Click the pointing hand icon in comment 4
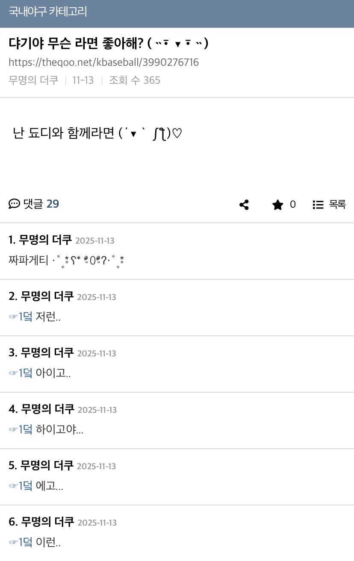Viewport: 354px width, 561px height. pos(13,430)
